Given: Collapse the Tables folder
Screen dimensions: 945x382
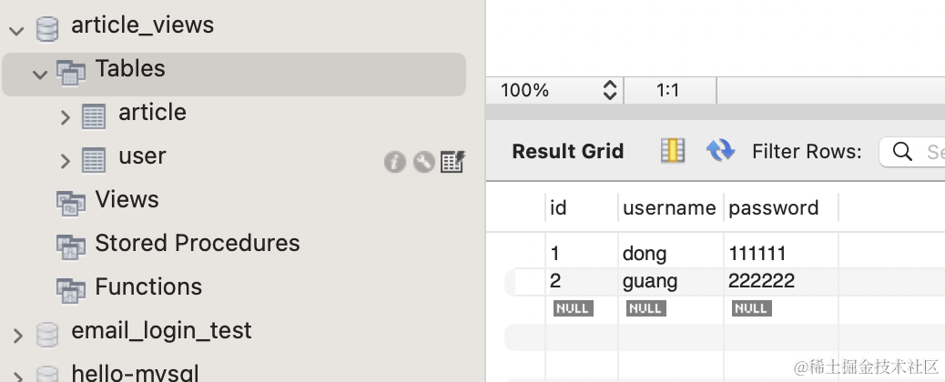Looking at the screenshot, I should [39, 73].
